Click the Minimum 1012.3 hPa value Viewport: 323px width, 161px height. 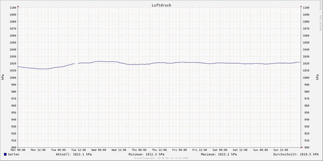click(146, 154)
